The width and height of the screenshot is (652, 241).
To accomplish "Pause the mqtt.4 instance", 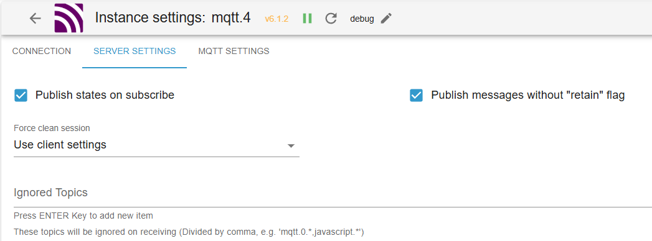I will (x=307, y=18).
